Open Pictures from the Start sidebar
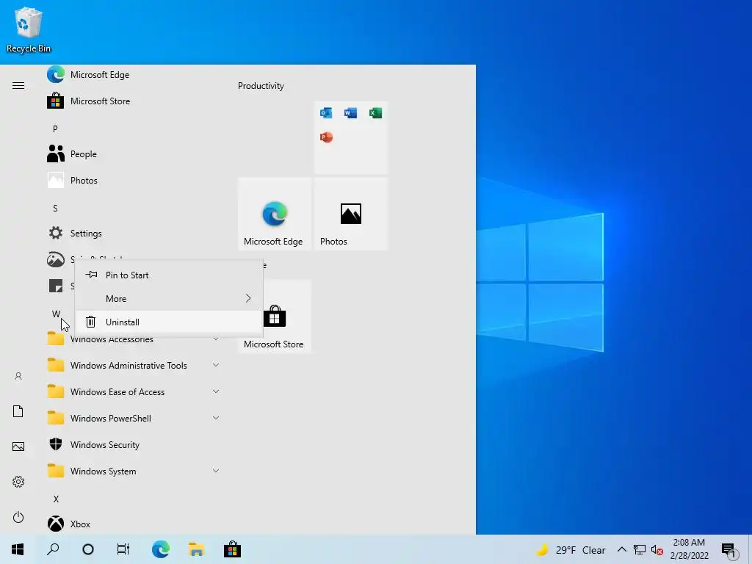 tap(18, 446)
